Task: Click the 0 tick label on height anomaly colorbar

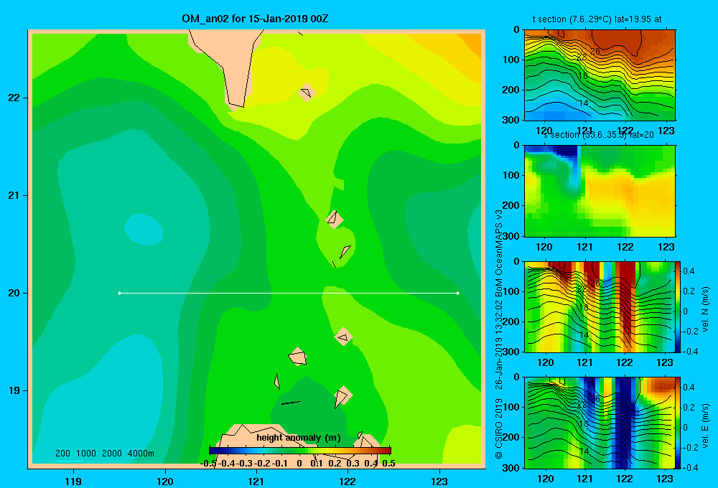Action: point(299,464)
